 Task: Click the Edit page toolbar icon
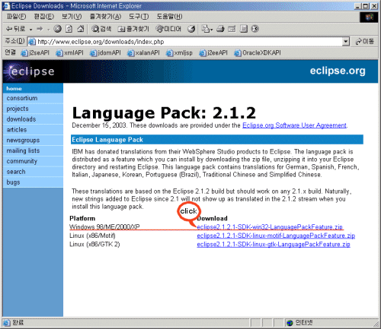click(232, 29)
